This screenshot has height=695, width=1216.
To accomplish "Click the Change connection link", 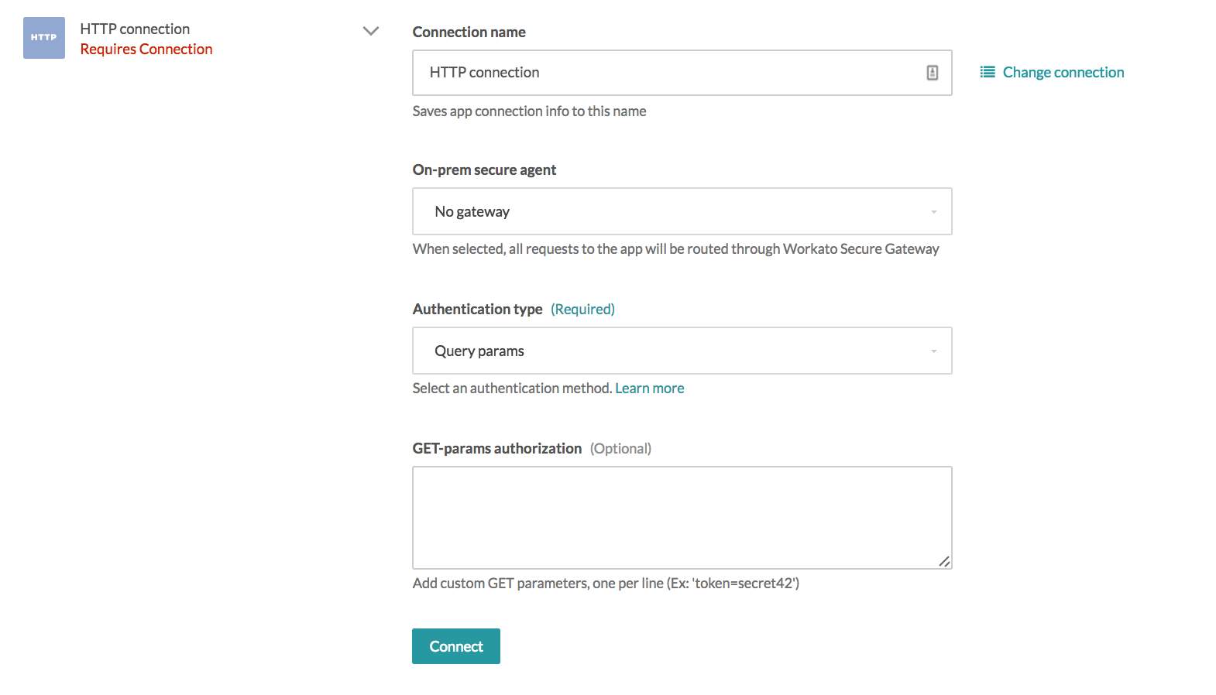I will pos(1063,72).
